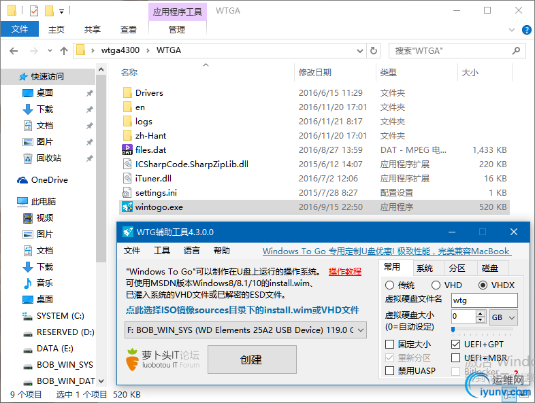Screen dimensions: 535x403
Task: Open SYSTEM (C:) drive icon
Action: [28, 316]
